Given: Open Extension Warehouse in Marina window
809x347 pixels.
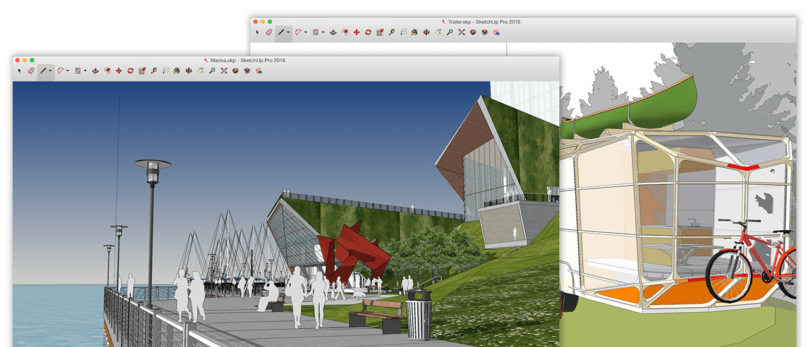Looking at the screenshot, I should pyautogui.click(x=247, y=71).
